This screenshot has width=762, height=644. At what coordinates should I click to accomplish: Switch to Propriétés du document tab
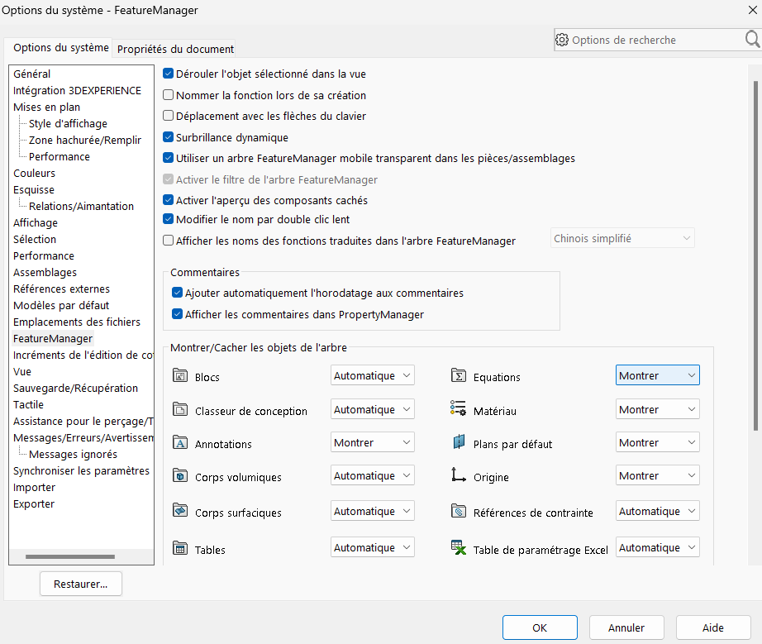coord(175,49)
